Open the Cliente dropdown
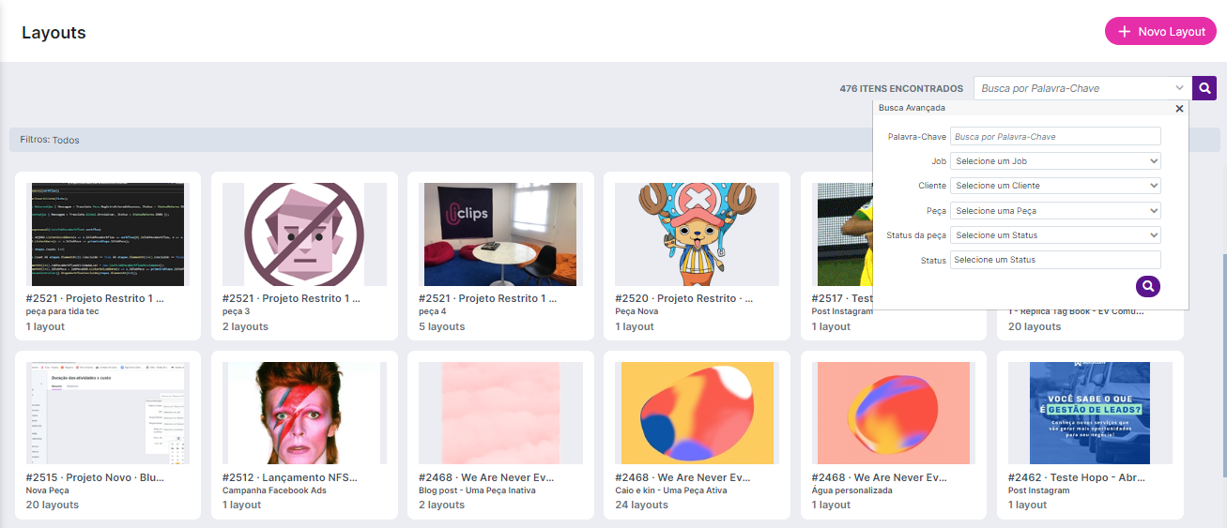 1055,186
